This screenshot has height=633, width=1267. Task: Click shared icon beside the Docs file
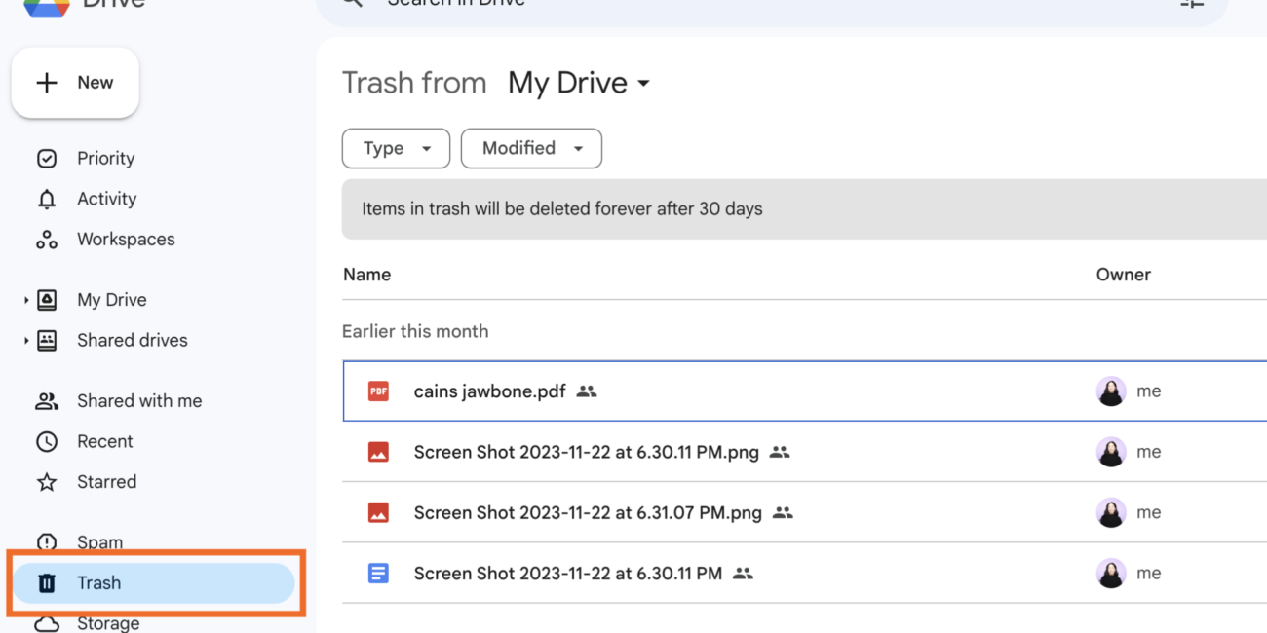(743, 574)
